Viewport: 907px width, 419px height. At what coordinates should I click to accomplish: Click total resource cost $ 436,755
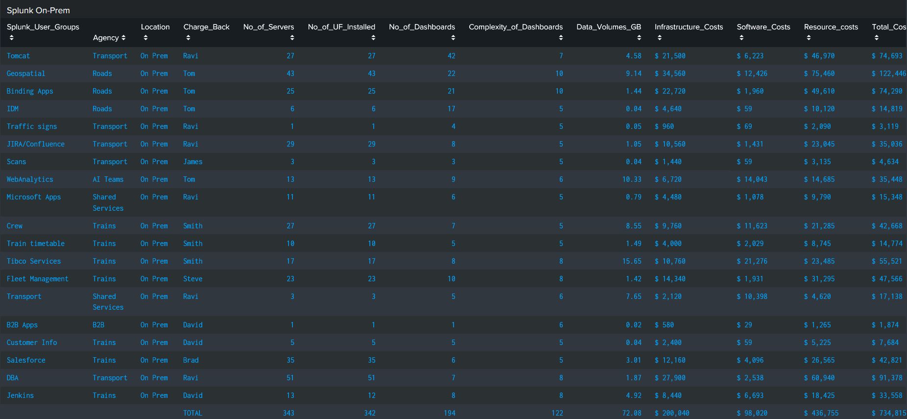(821, 413)
